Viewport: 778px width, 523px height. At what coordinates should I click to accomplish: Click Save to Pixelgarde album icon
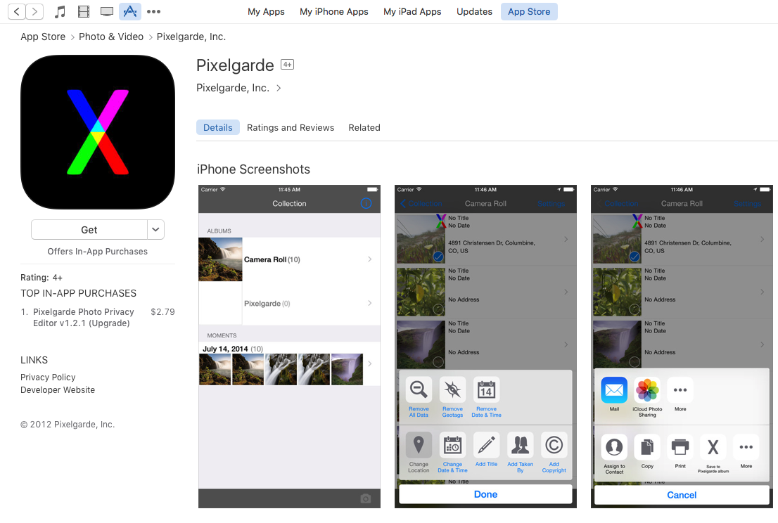click(x=713, y=447)
